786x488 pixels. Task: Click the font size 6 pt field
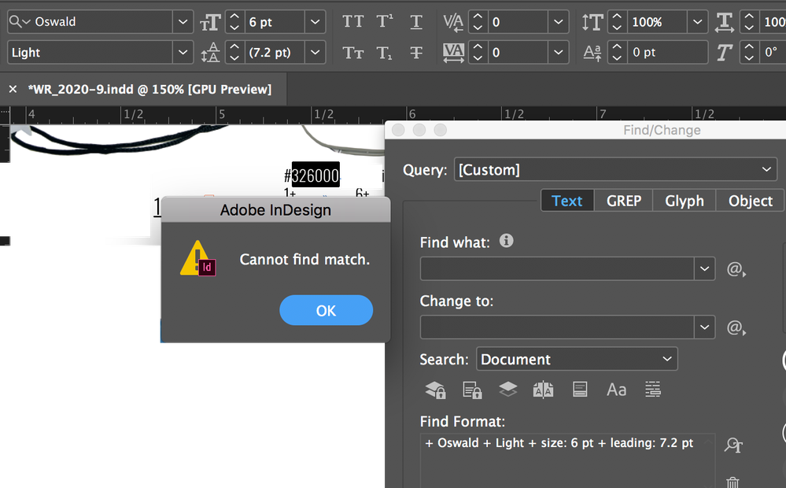pos(275,22)
